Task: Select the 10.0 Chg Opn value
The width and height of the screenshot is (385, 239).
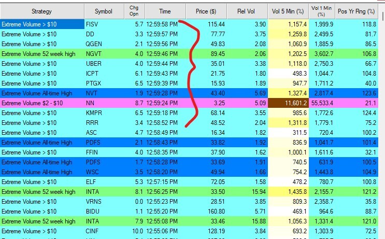Action: (137, 231)
